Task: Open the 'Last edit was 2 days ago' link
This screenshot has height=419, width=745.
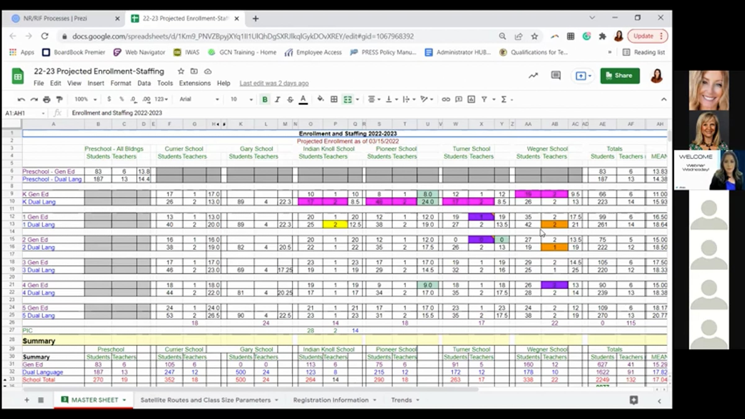Action: click(274, 83)
